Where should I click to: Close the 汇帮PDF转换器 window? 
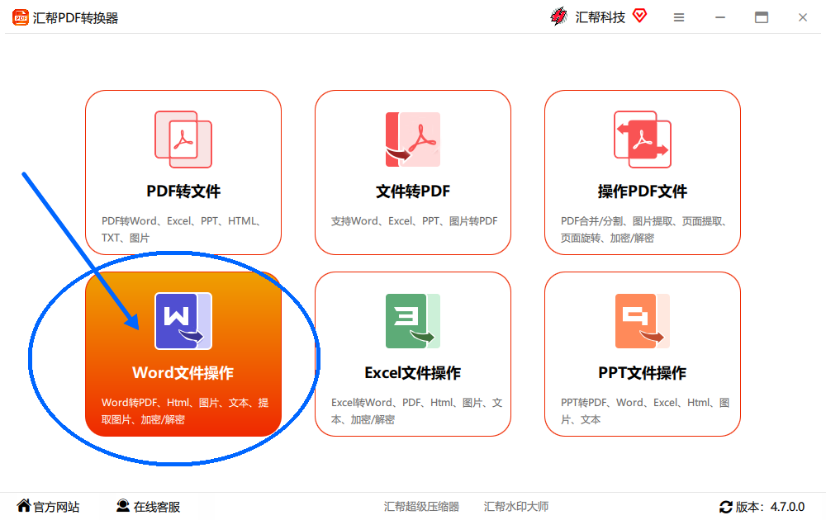click(803, 17)
